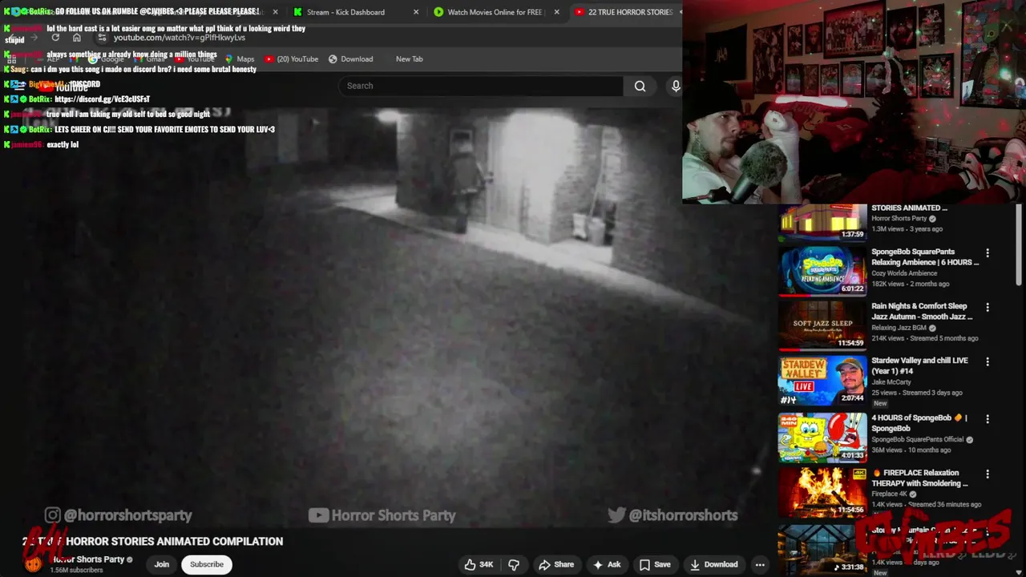Click the STORIES ANIMATED recommended video title

pos(910,208)
